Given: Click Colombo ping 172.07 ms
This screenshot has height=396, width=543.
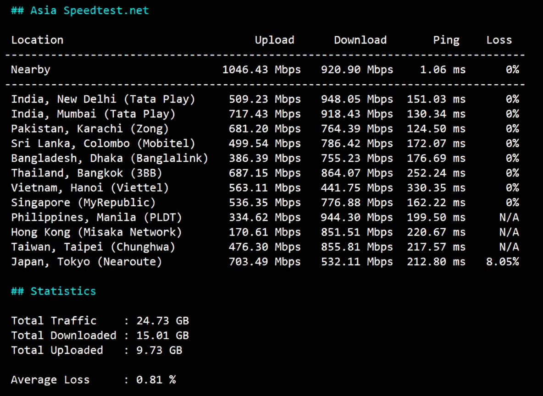Looking at the screenshot, I should [x=436, y=143].
